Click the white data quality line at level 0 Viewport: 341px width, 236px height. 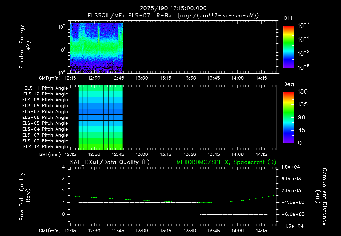(233, 214)
